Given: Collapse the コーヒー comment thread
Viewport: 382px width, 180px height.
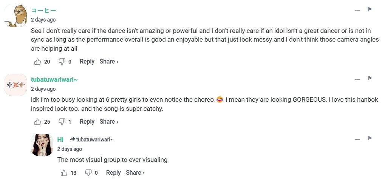Looking at the screenshot, I should click(357, 10).
